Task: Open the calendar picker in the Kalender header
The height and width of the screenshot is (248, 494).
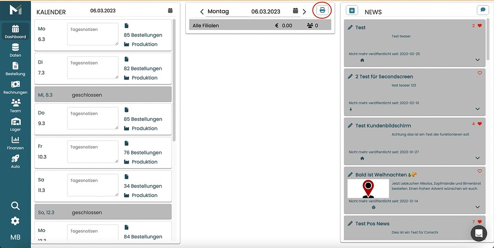Action: pos(170,11)
